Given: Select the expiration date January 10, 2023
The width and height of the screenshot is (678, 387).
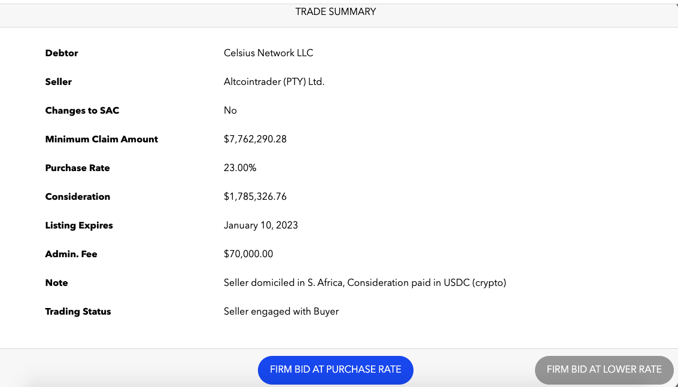Looking at the screenshot, I should point(260,225).
